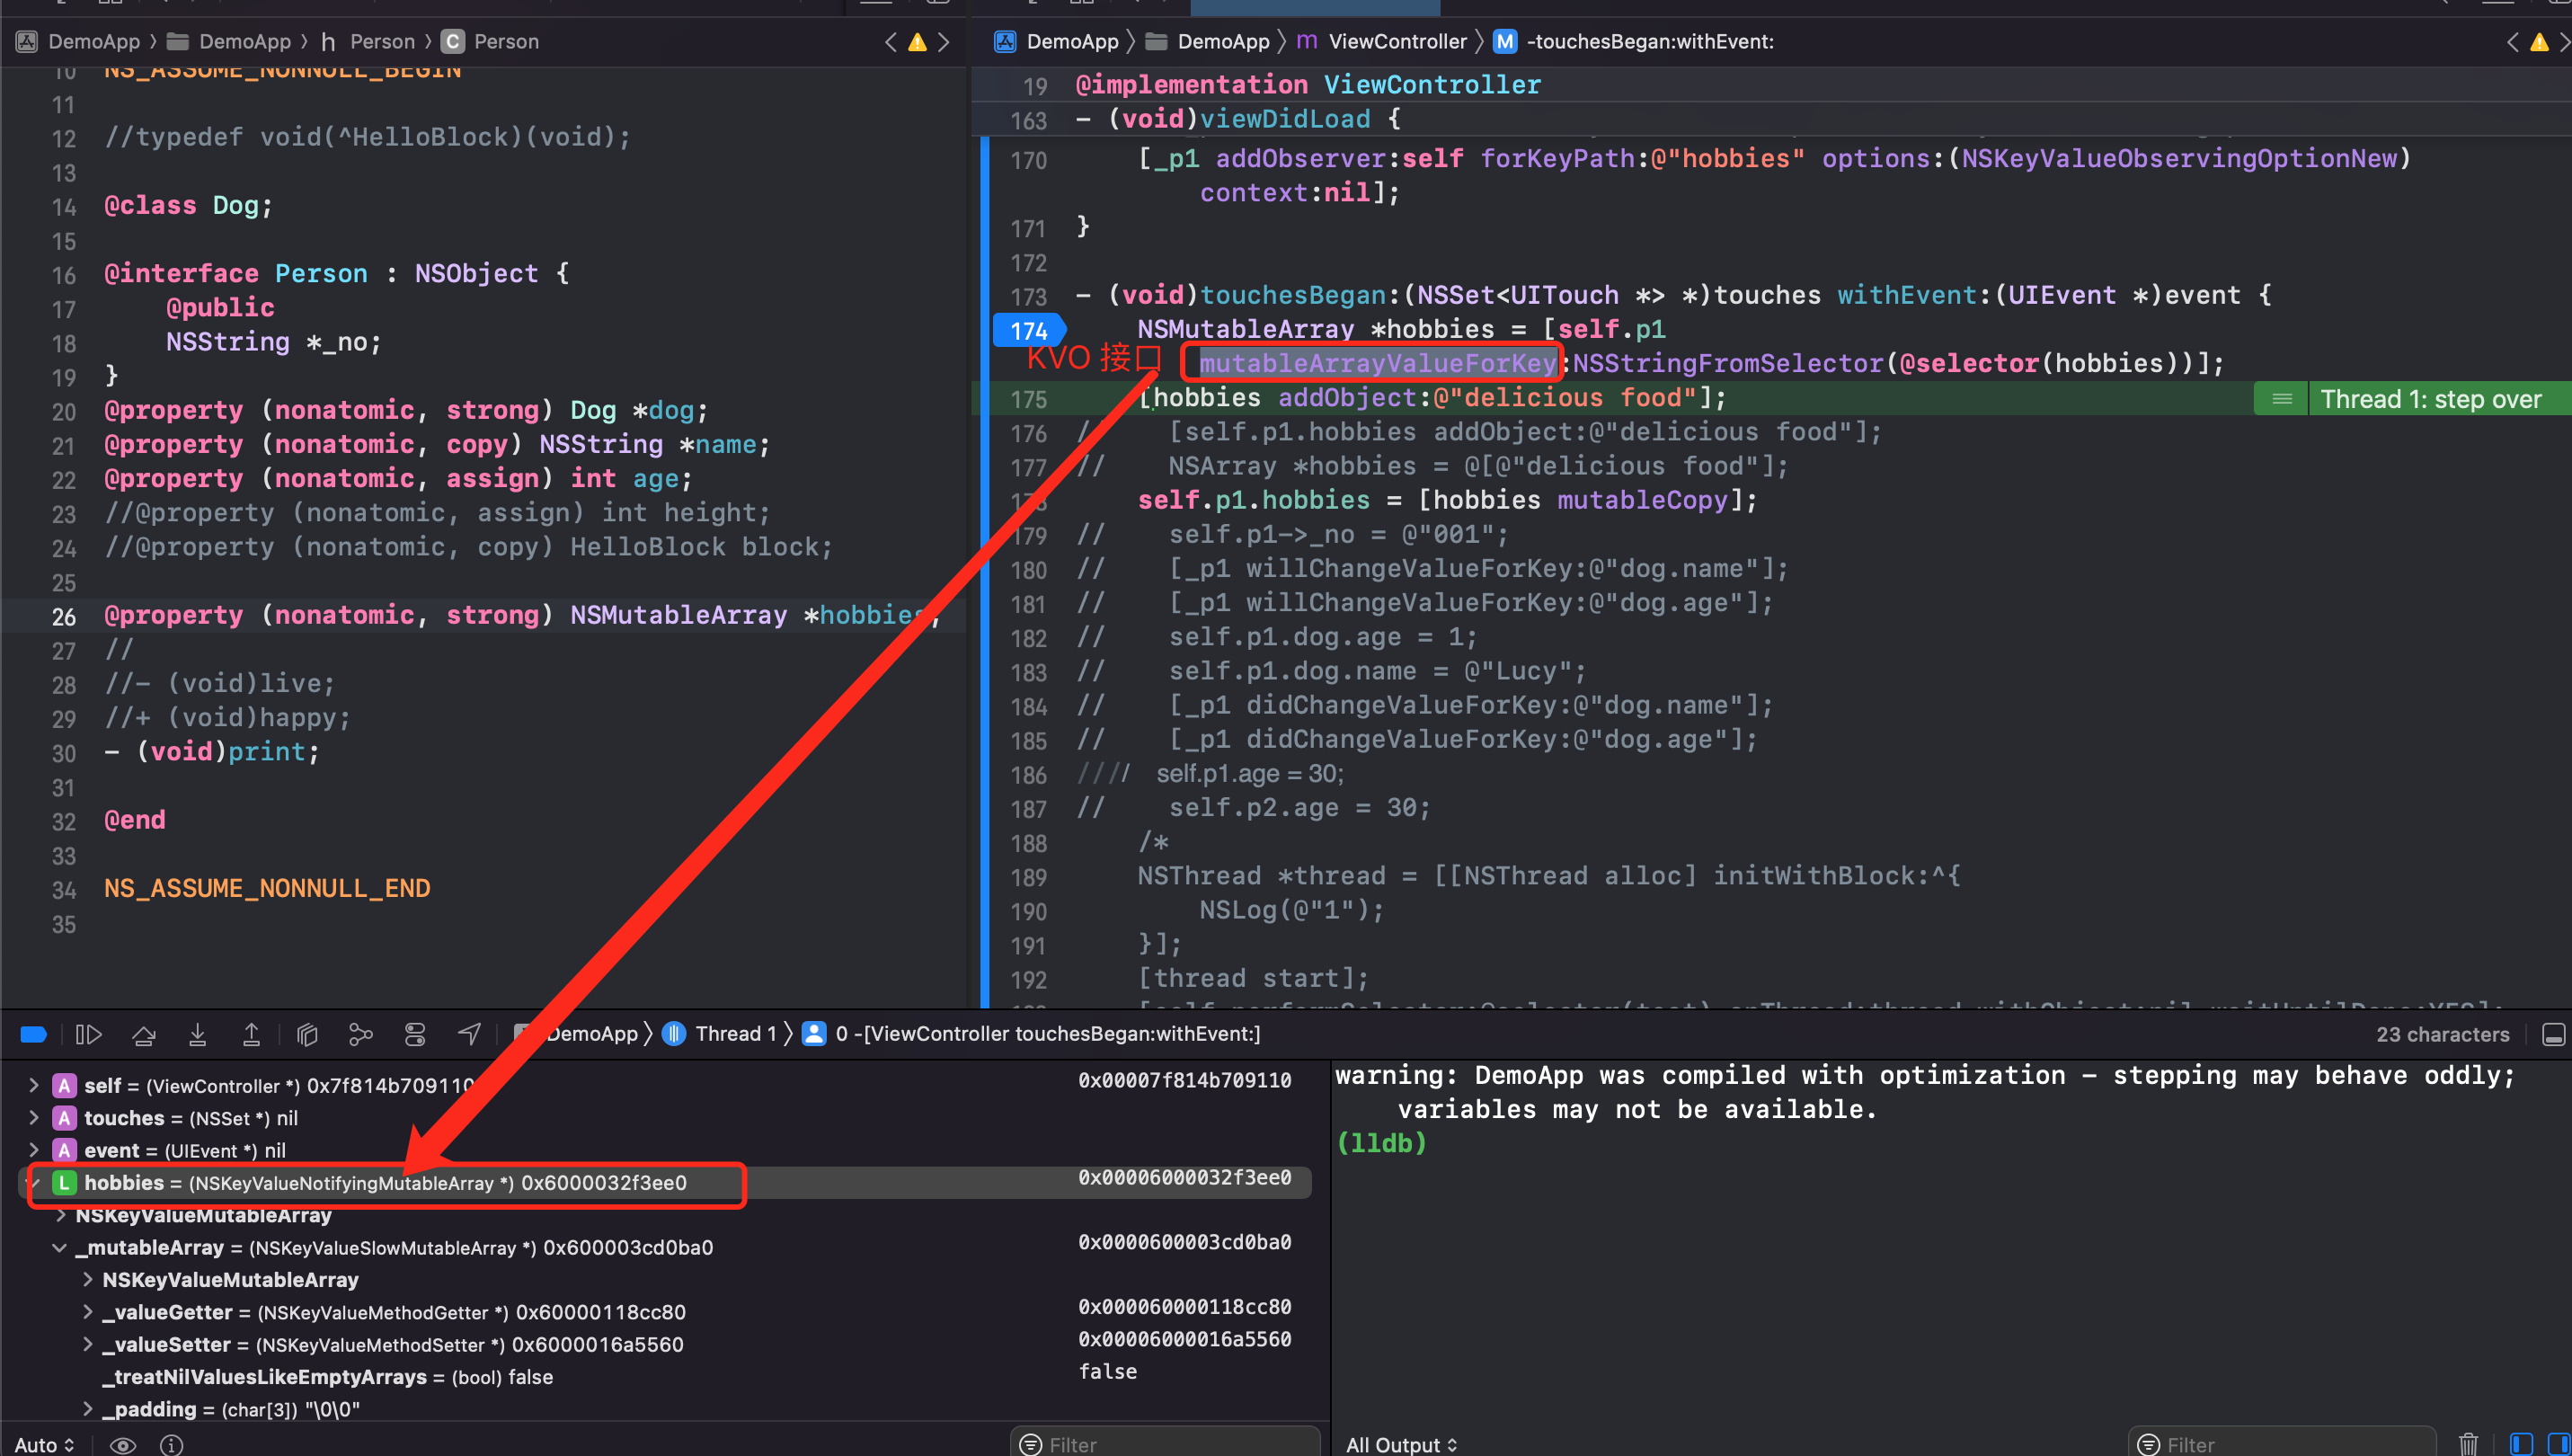Clear the console with trash icon
2572x1456 pixels.
2468,1444
